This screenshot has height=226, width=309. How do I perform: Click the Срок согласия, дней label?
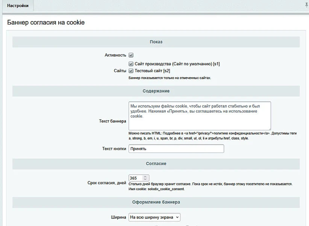pos(107,183)
